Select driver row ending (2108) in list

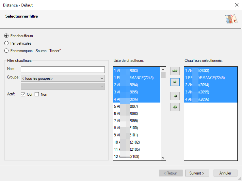click(x=137, y=156)
